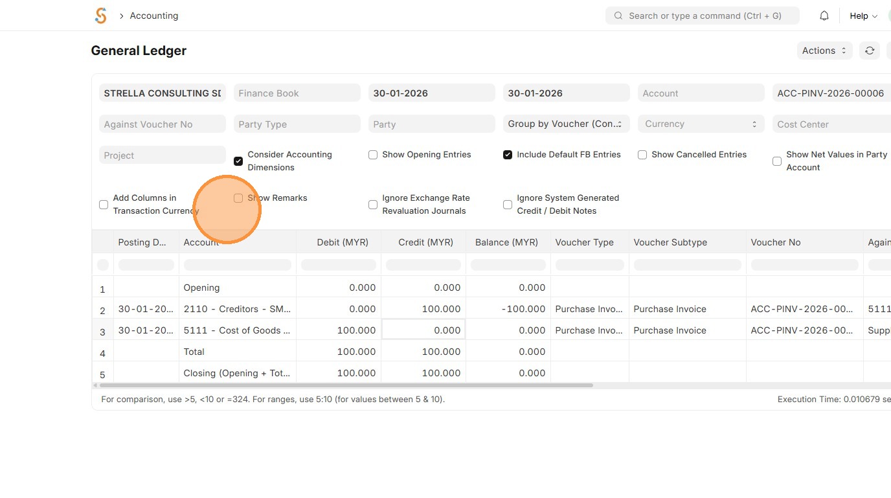Click the Company field showing STRELLA CONSULTING
Viewport: 891px width, 498px height.
pos(162,93)
